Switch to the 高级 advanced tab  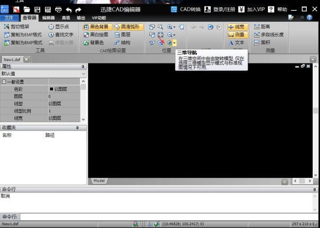point(66,18)
